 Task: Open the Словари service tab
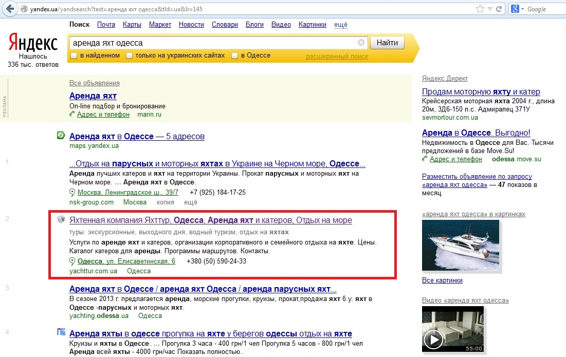[225, 25]
